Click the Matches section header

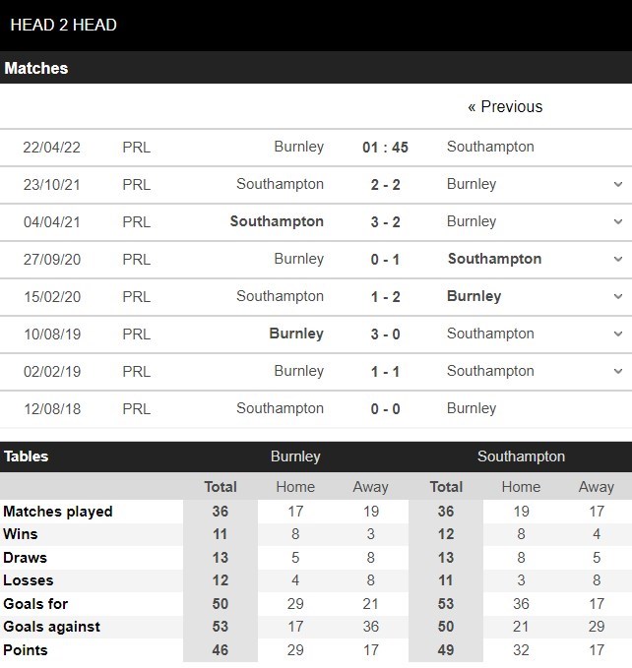(x=36, y=68)
